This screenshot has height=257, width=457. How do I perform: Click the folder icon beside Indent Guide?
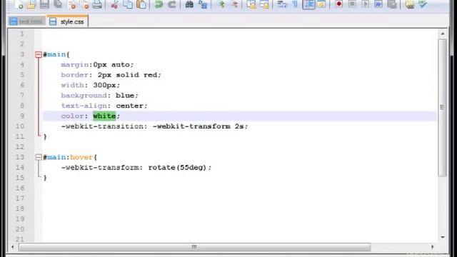(x=321, y=4)
